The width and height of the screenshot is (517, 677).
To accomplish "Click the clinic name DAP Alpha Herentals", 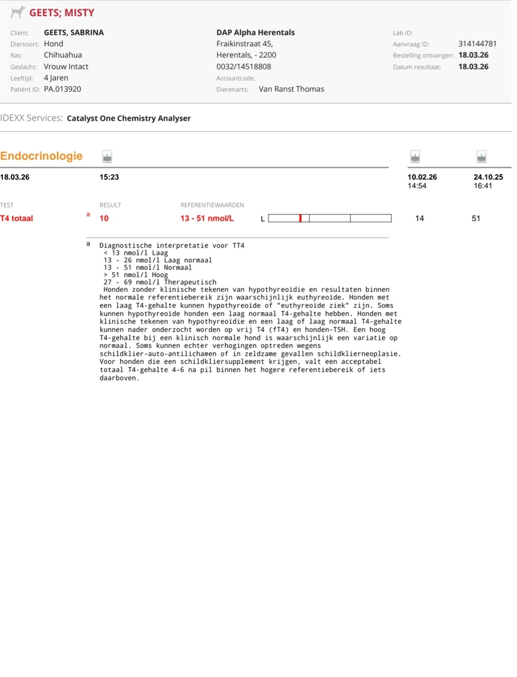I will 255,32.
